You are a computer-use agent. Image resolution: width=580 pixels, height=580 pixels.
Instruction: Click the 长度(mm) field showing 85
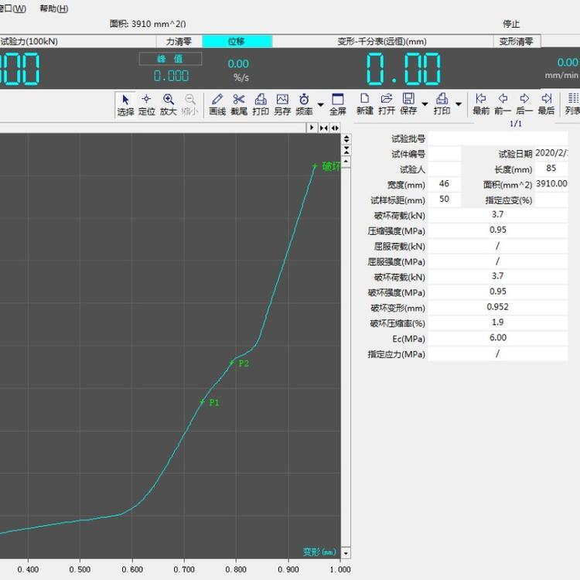click(551, 169)
